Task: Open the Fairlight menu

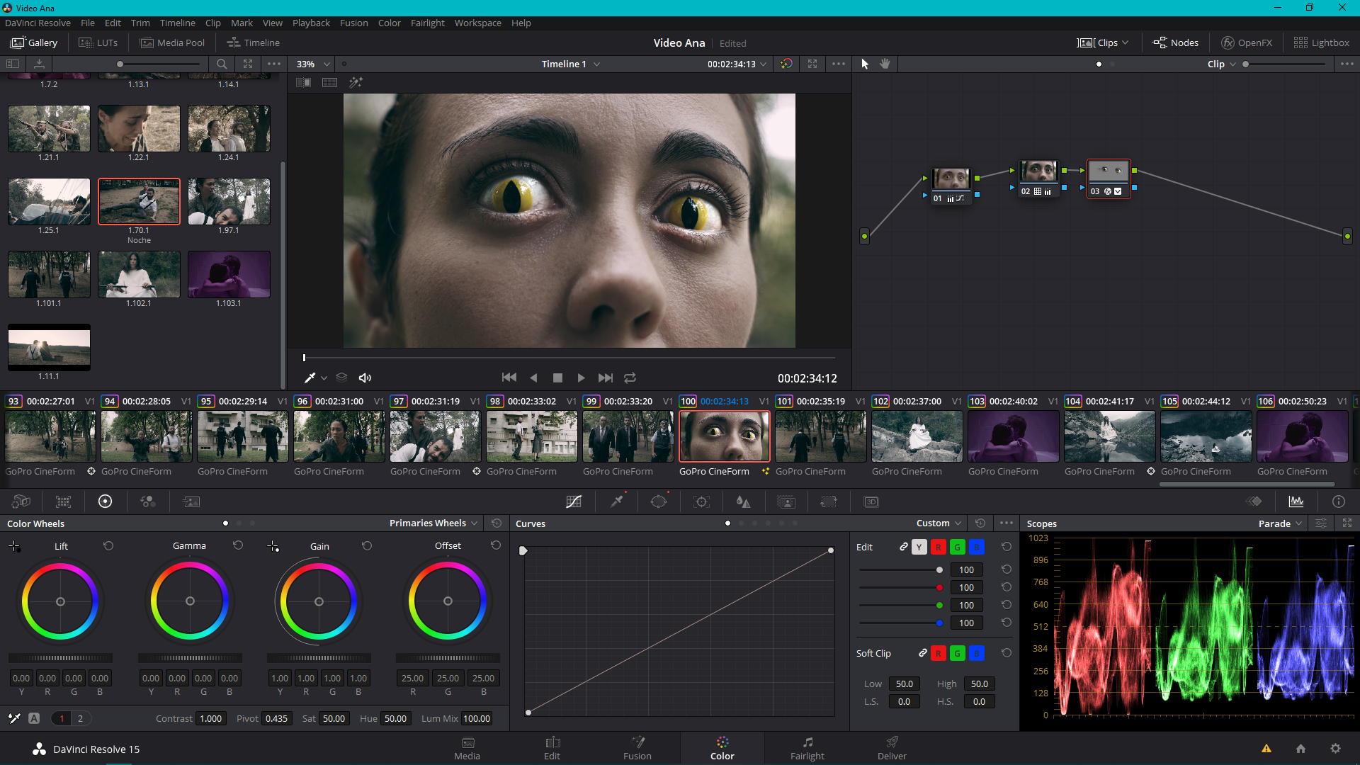Action: [x=427, y=23]
